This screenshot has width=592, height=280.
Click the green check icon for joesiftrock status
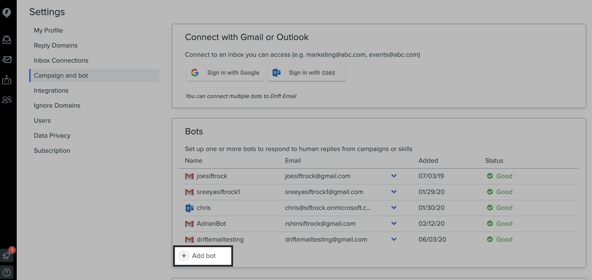[x=490, y=176]
